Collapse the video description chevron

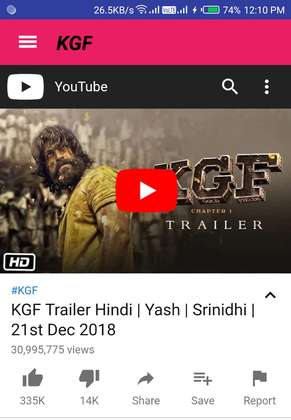pos(270,295)
